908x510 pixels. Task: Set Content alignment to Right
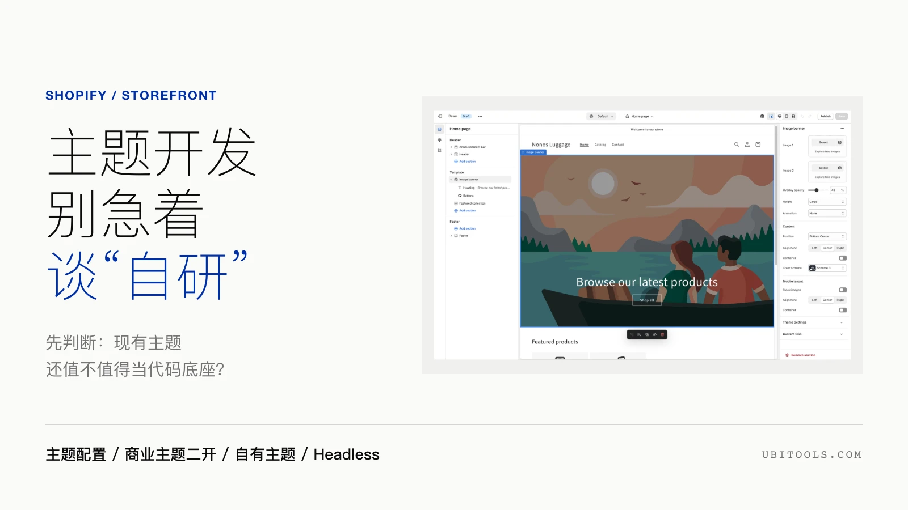[x=840, y=248]
